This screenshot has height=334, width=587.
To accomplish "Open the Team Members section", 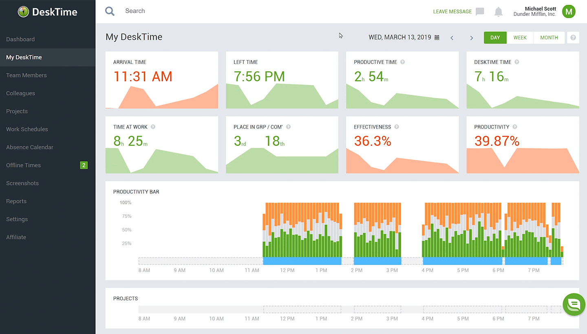I will pyautogui.click(x=26, y=75).
